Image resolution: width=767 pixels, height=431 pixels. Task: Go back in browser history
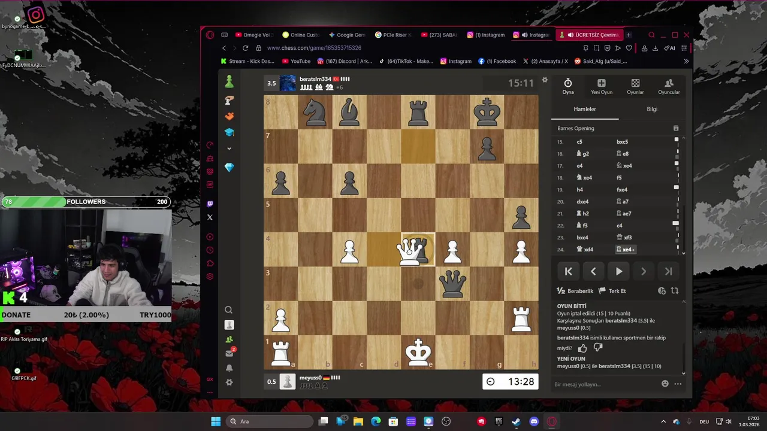click(224, 48)
